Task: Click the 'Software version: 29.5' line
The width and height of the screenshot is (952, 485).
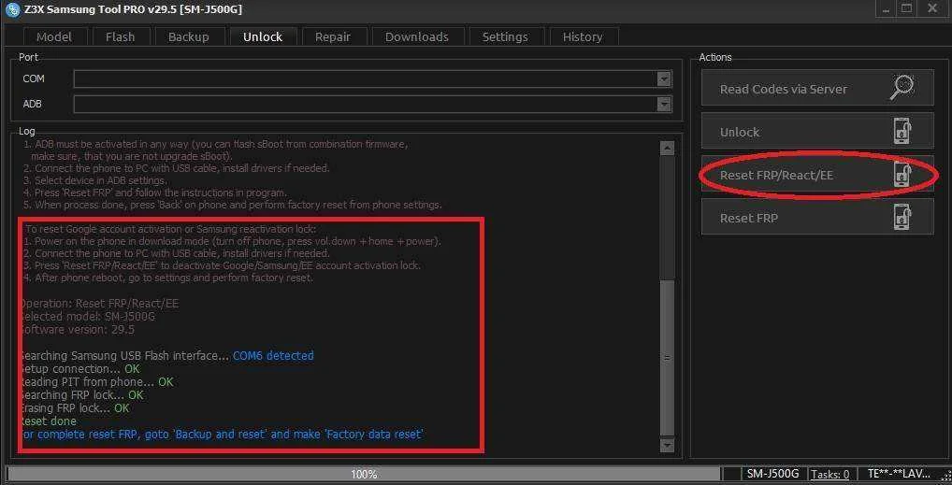Action: pyautogui.click(x=77, y=330)
